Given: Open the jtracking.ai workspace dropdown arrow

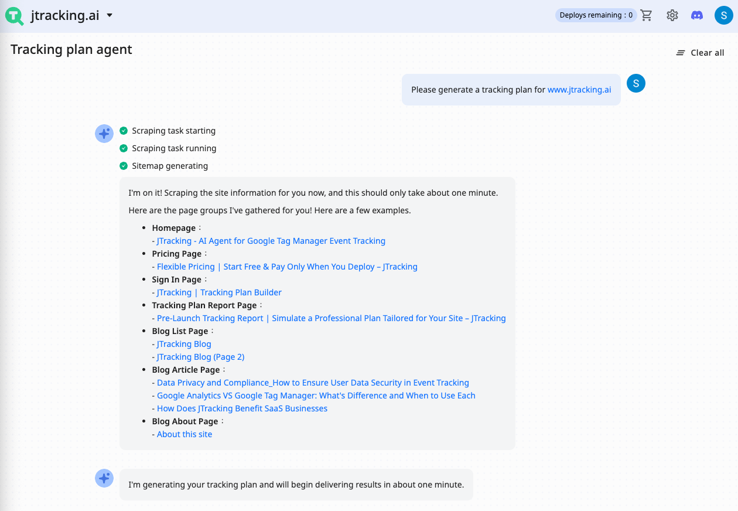Looking at the screenshot, I should [110, 16].
